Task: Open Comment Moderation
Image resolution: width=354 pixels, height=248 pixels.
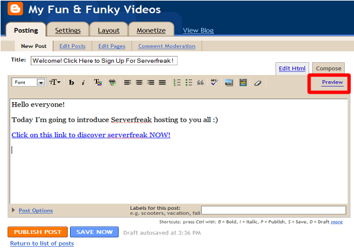Action: (x=167, y=46)
